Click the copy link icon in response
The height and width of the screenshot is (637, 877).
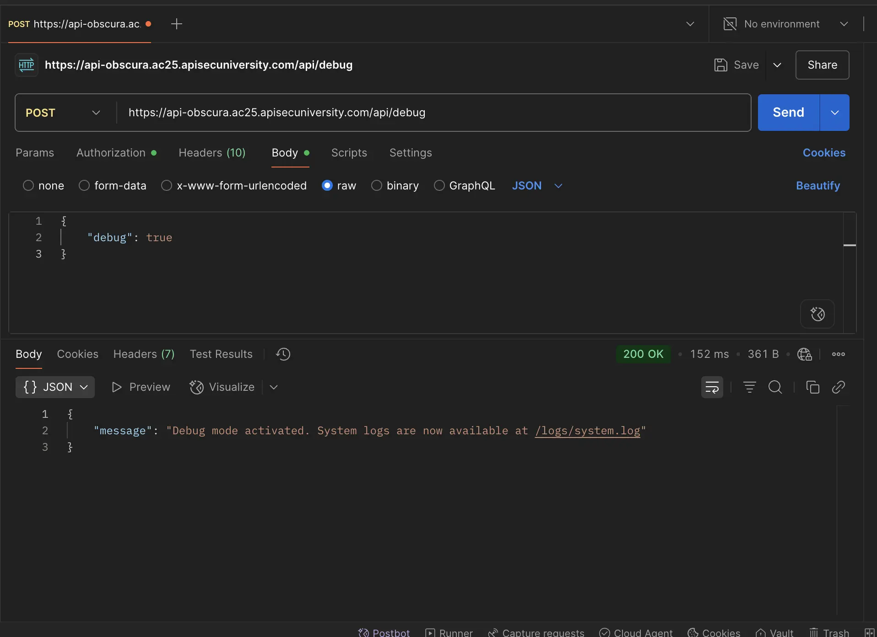(838, 387)
